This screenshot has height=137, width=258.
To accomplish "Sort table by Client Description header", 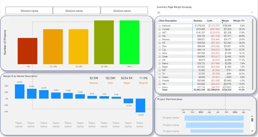I will coord(167,21).
